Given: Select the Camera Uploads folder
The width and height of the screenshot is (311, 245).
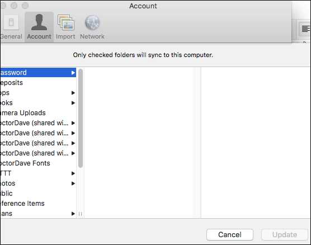Looking at the screenshot, I should (x=38, y=113).
